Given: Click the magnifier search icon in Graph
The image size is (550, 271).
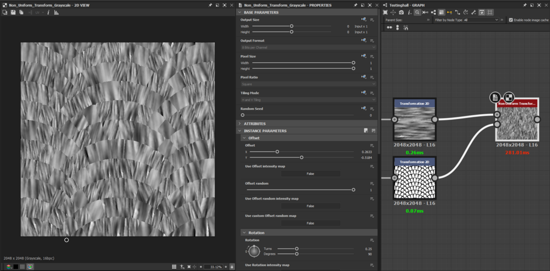Looking at the screenshot, I should 417,12.
